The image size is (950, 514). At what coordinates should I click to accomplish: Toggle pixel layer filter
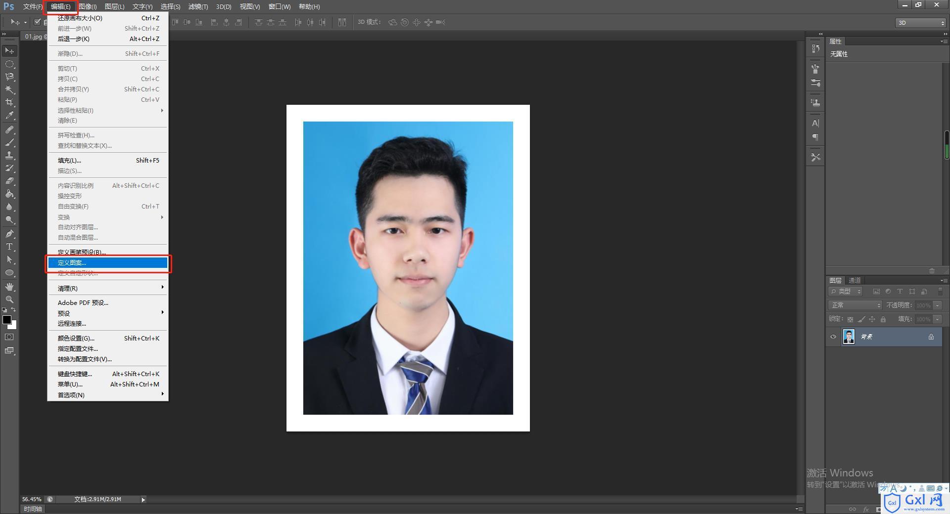pos(876,292)
